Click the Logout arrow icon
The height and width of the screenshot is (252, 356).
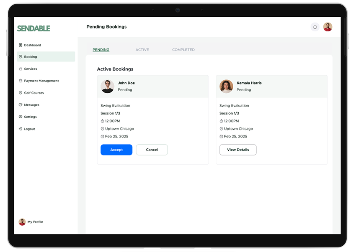click(x=21, y=129)
